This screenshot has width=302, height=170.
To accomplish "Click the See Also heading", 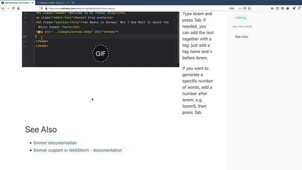I will click(x=41, y=129).
